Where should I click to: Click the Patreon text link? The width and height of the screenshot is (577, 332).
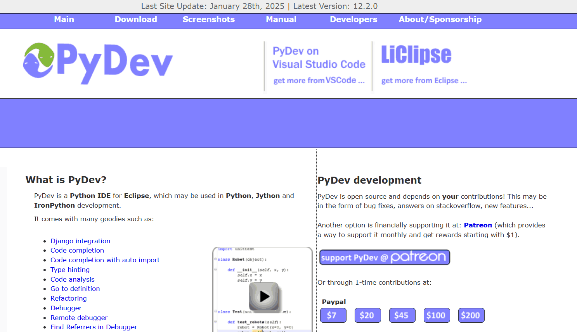point(478,225)
